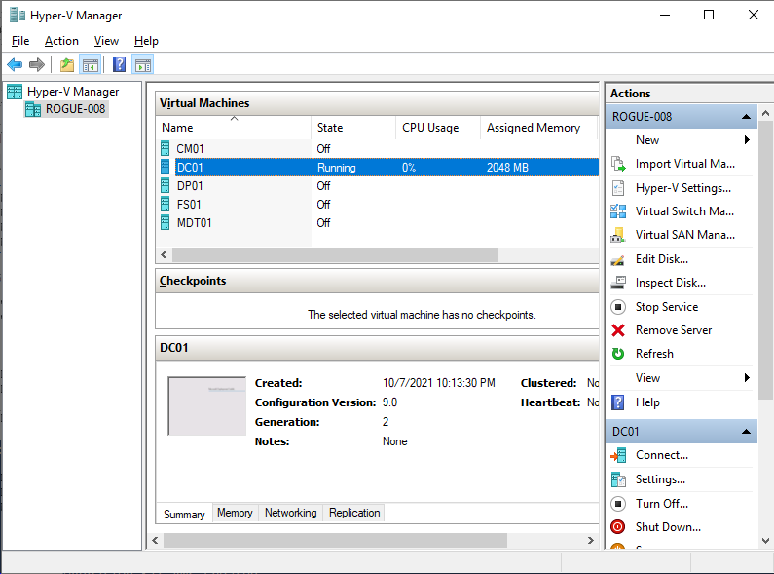Click the red Shut Down icon
The height and width of the screenshot is (574, 774).
(618, 527)
